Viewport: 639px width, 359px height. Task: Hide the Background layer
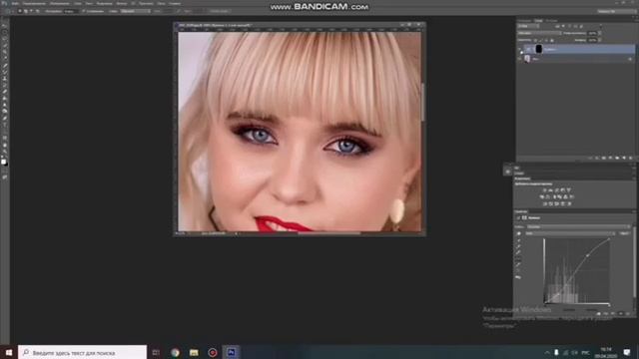point(519,59)
